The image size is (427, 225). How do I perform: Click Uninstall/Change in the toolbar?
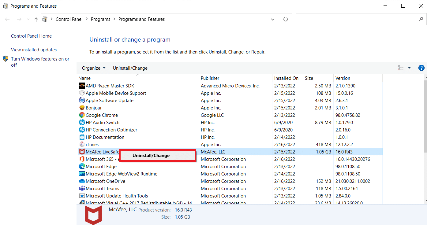[x=130, y=68]
